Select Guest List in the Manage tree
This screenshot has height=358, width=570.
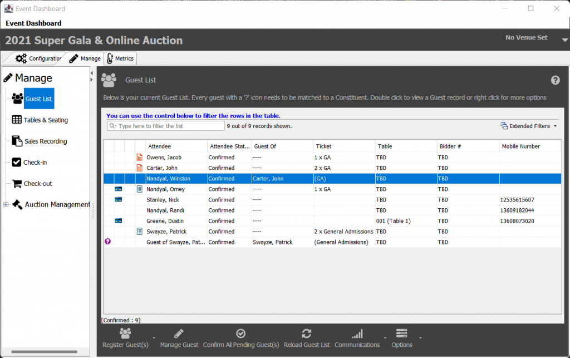39,99
